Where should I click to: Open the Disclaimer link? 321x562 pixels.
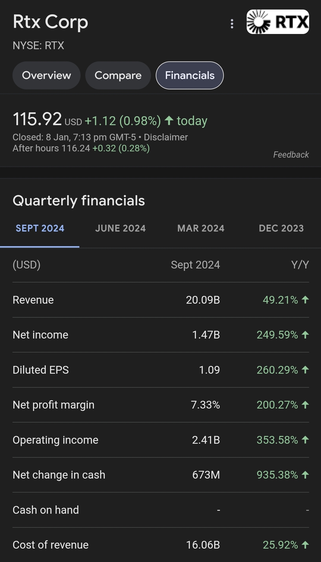[166, 137]
